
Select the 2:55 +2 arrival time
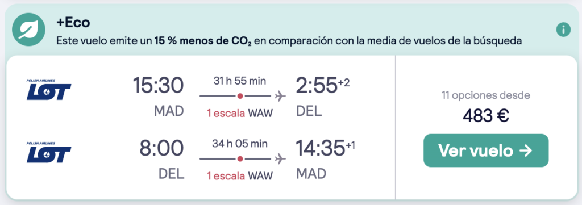point(323,86)
